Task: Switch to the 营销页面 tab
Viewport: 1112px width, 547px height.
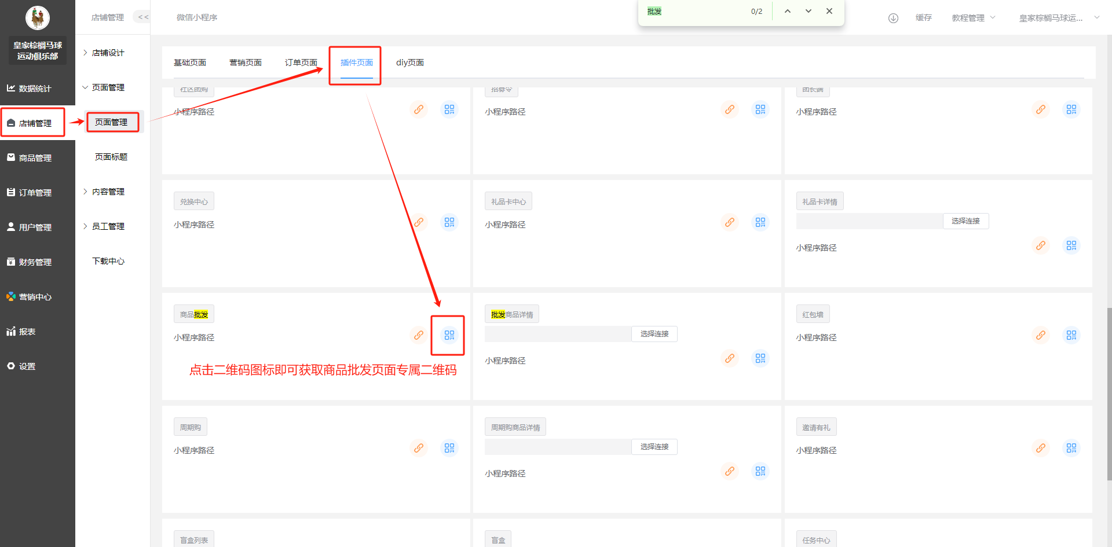Action: (246, 63)
